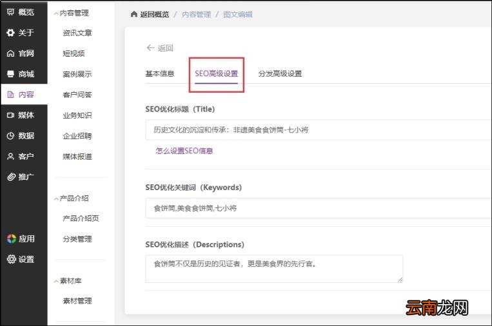Viewport: 492px width, 326px height.
Task: Click the SEO优化标题 Title input field
Action: (x=318, y=129)
